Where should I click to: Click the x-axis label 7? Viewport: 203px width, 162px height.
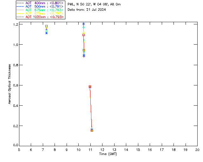[x=43, y=150]
